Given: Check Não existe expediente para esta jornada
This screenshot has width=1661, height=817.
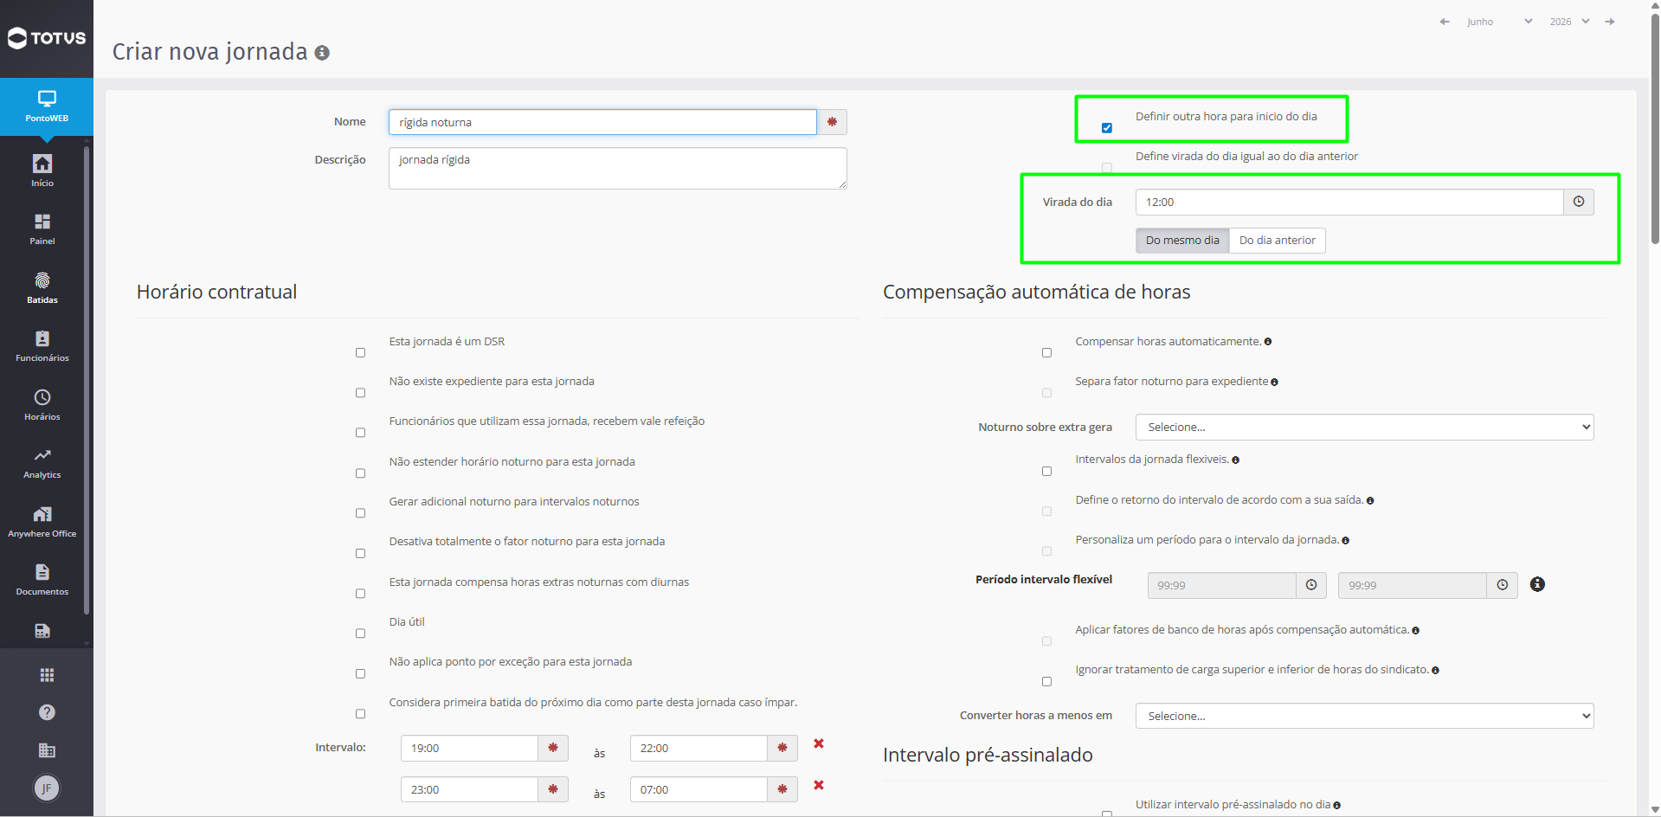Looking at the screenshot, I should tap(361, 393).
